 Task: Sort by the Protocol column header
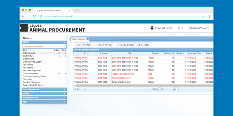pyautogui.click(x=104, y=53)
